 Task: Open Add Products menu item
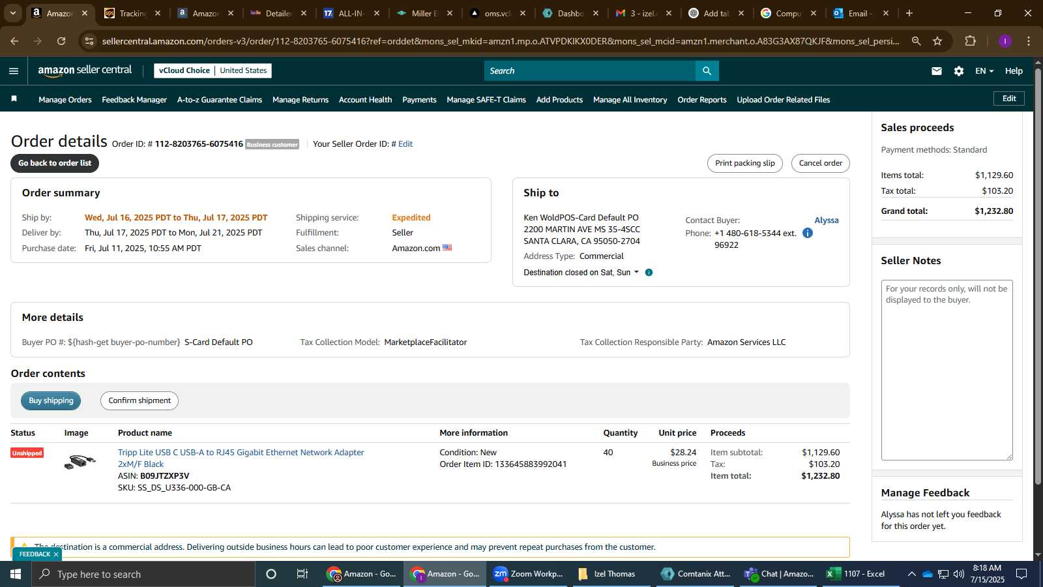pyautogui.click(x=559, y=100)
